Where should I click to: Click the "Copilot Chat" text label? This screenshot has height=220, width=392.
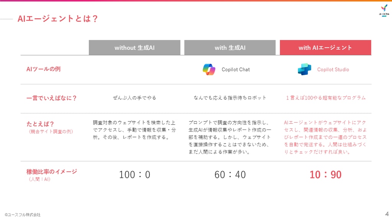[235, 70]
